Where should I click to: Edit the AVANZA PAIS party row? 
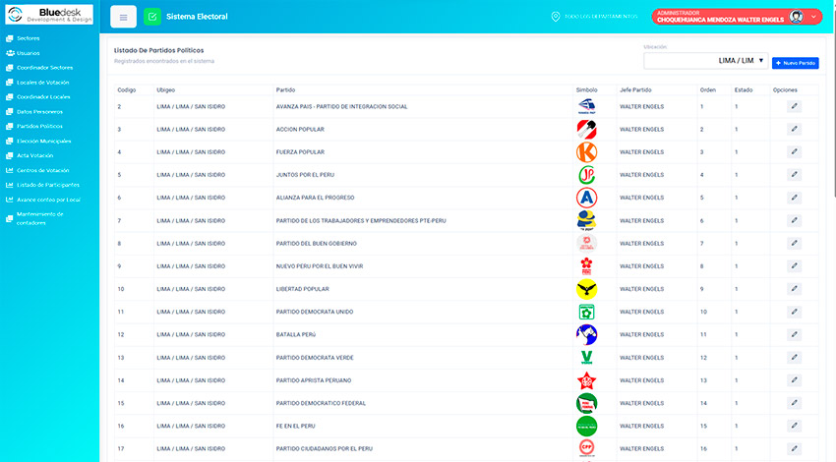point(794,106)
